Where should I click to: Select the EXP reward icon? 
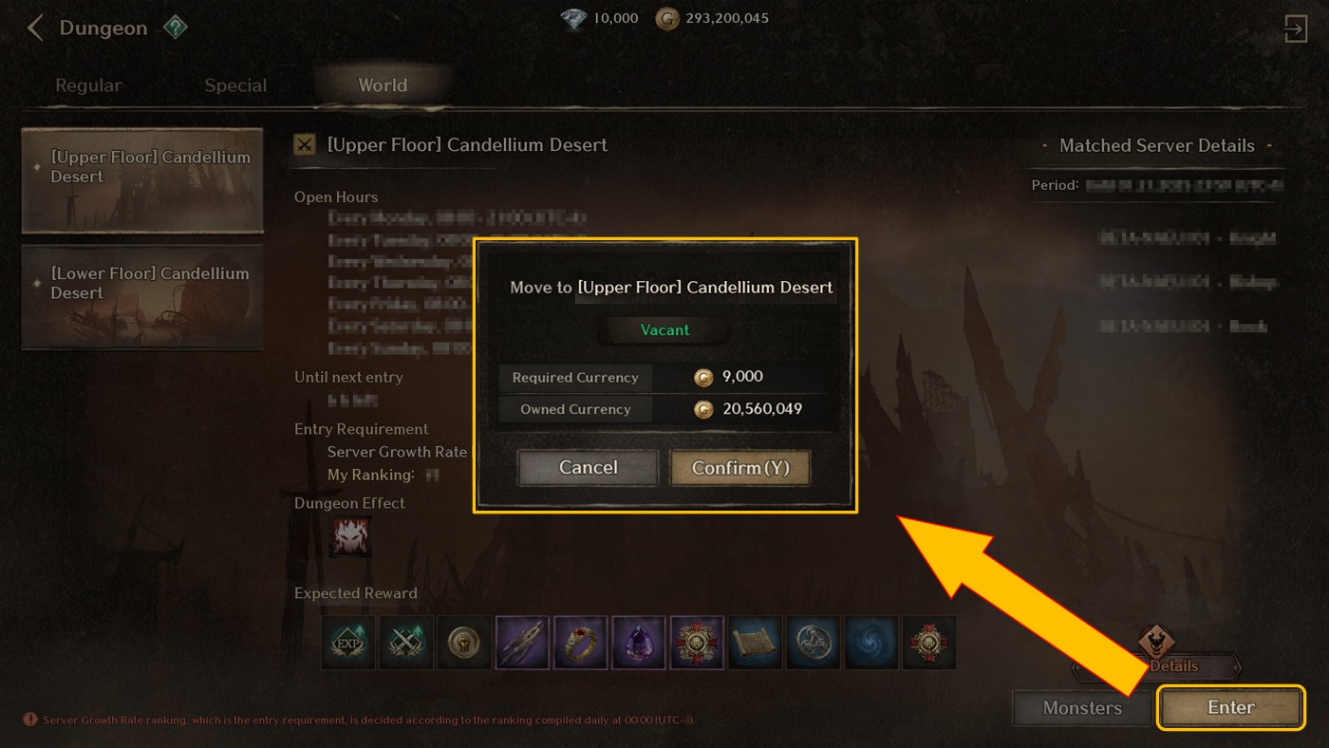point(347,643)
